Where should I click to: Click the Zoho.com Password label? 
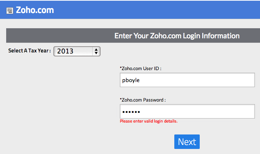point(143,100)
